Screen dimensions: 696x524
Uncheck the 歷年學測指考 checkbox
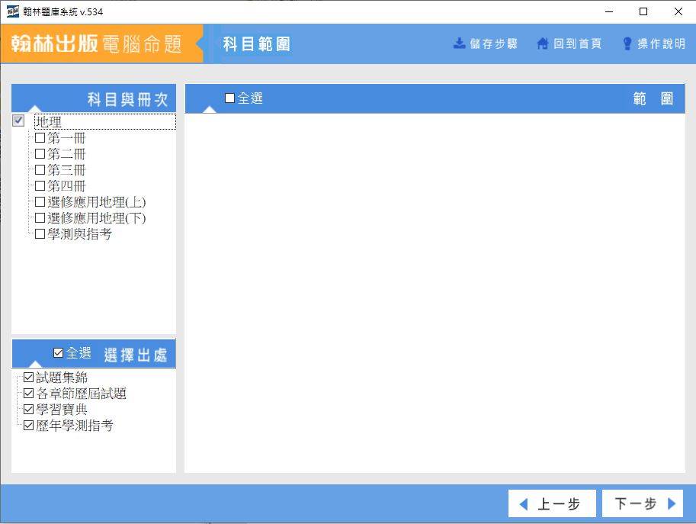coord(29,426)
